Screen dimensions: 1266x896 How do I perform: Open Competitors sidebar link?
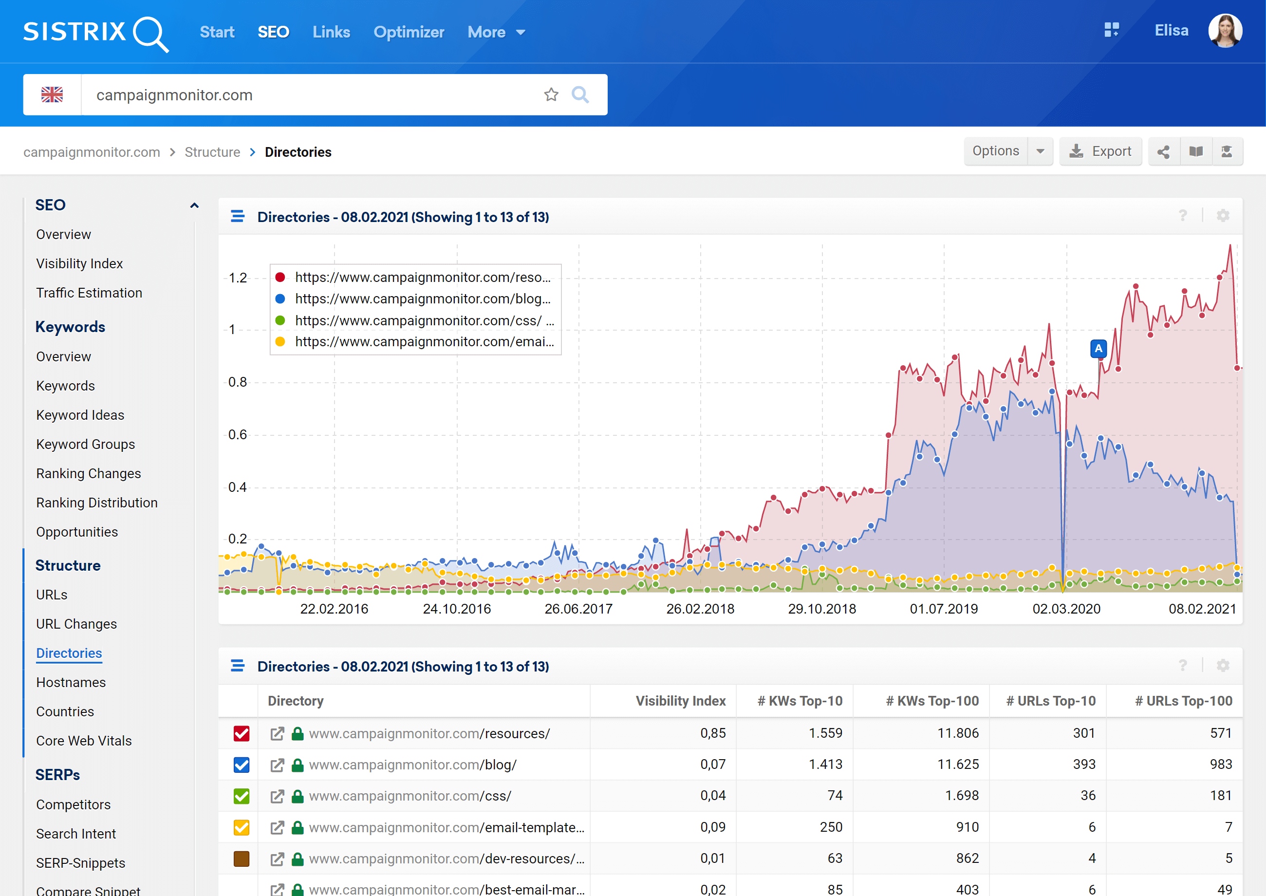point(74,805)
